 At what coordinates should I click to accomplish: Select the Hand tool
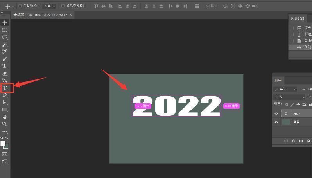click(x=5, y=117)
